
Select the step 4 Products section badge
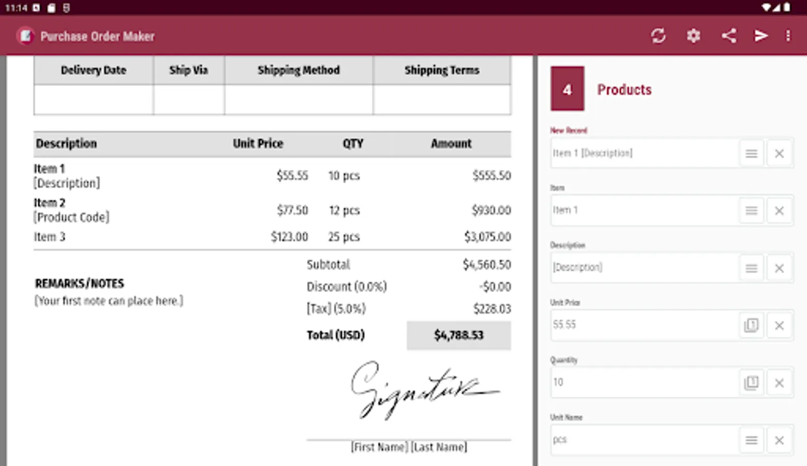coord(567,89)
